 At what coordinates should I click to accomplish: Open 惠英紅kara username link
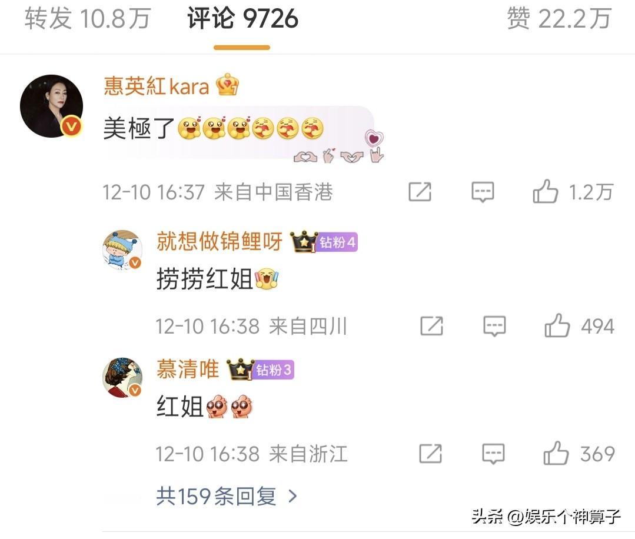tap(157, 86)
